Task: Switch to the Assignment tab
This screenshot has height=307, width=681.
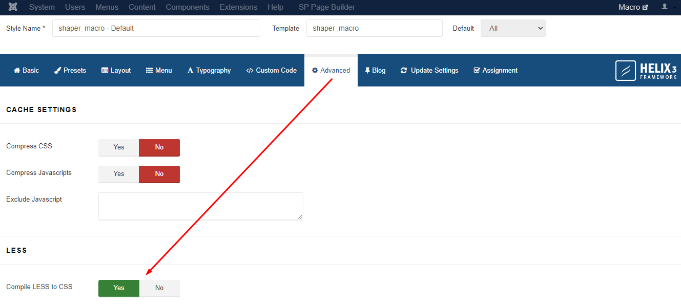Action: point(496,71)
